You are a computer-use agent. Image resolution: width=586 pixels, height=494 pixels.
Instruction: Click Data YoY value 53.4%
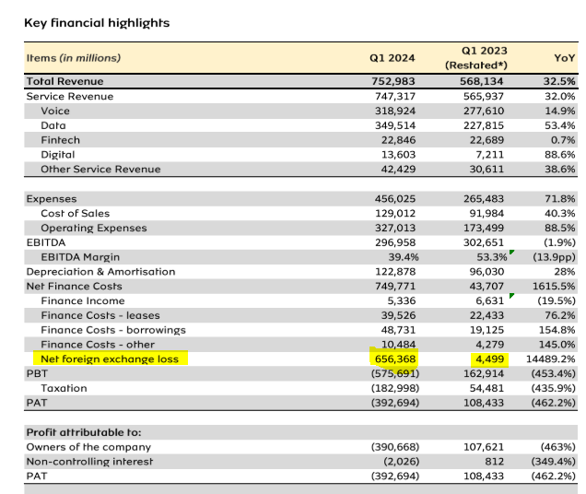(560, 125)
